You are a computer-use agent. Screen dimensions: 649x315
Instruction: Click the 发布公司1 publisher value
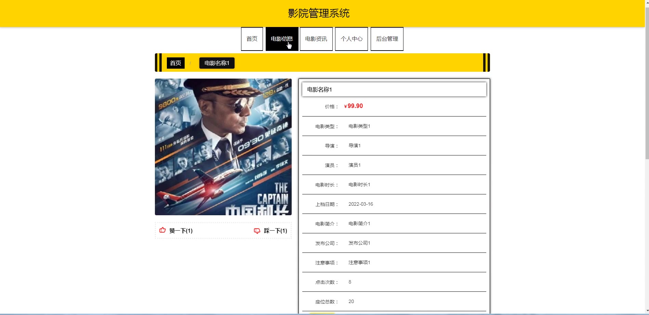(x=359, y=243)
